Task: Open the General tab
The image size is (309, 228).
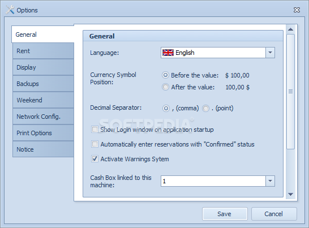Action: 43,35
